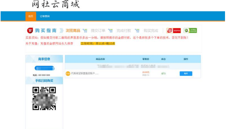Click the cart icon after 完成付款
Viewport: 231px width, 129px height.
point(137,31)
